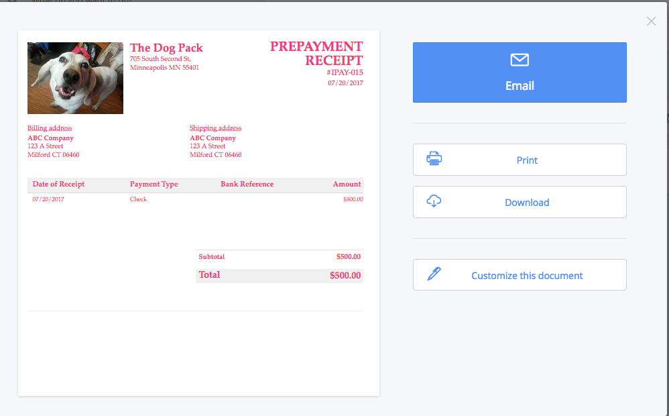Image resolution: width=669 pixels, height=416 pixels.
Task: Open Customize this document
Action: coord(520,274)
